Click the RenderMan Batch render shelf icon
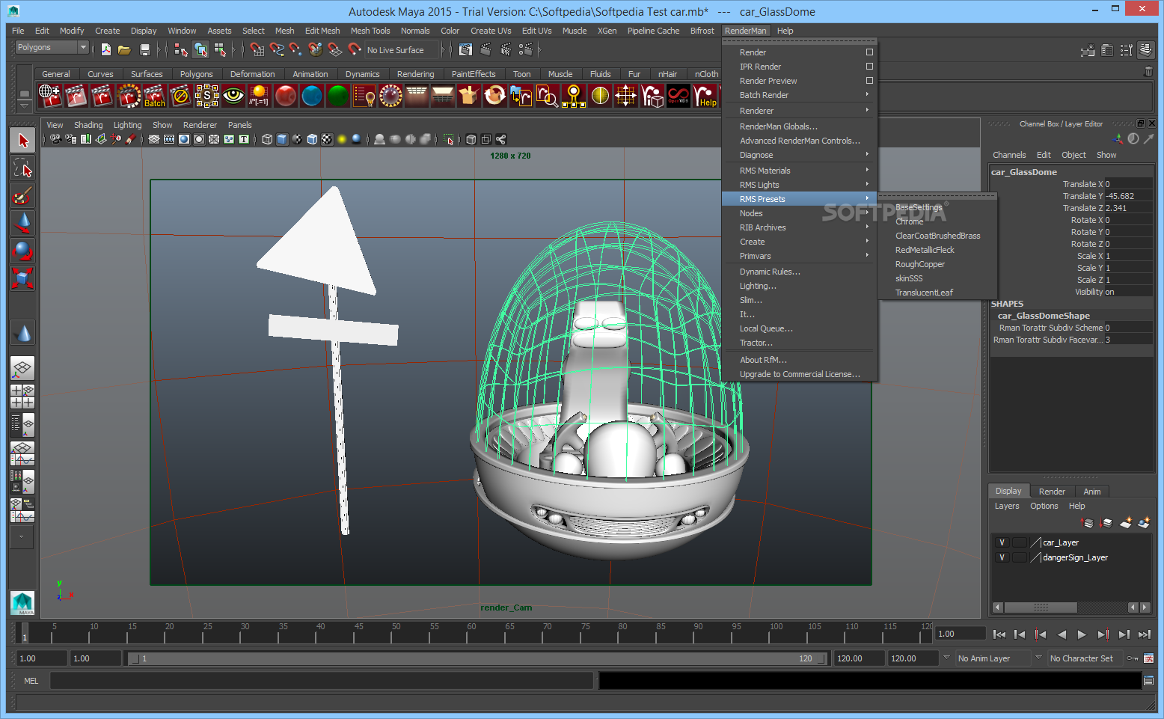1164x719 pixels. point(154,96)
